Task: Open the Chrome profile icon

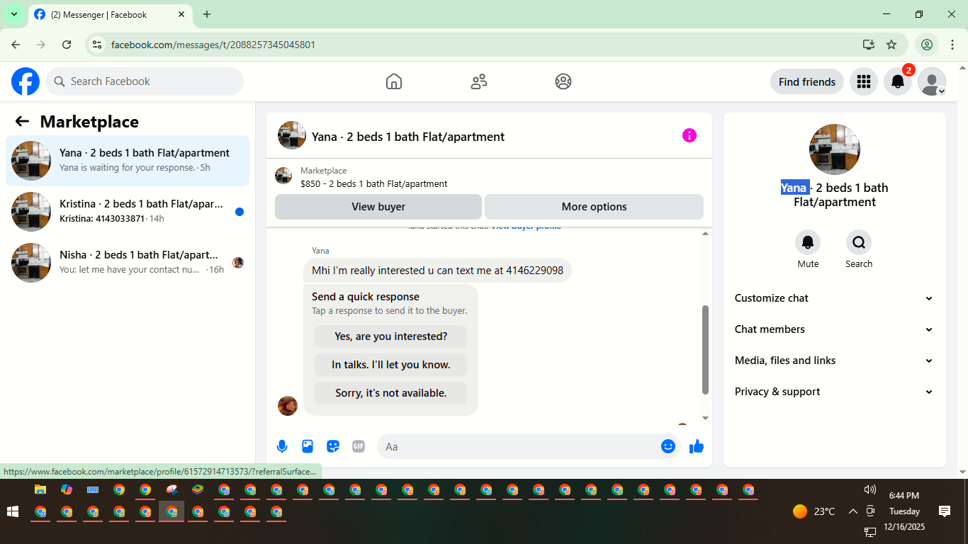Action: click(x=927, y=45)
